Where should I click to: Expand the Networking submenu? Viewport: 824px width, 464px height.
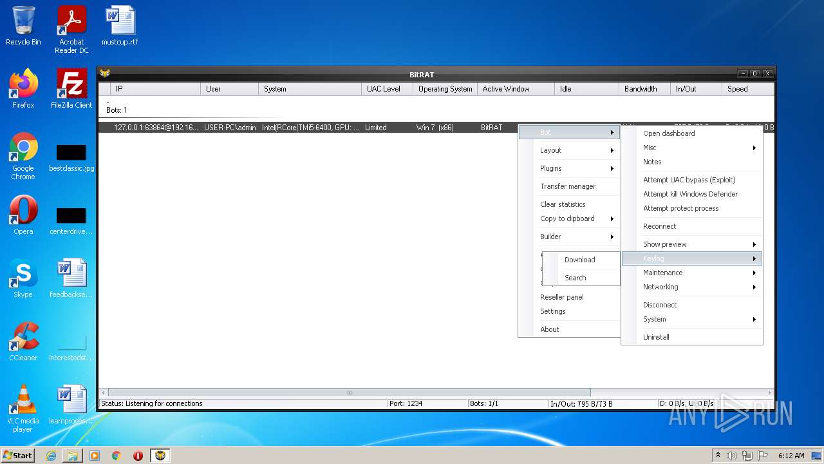692,287
